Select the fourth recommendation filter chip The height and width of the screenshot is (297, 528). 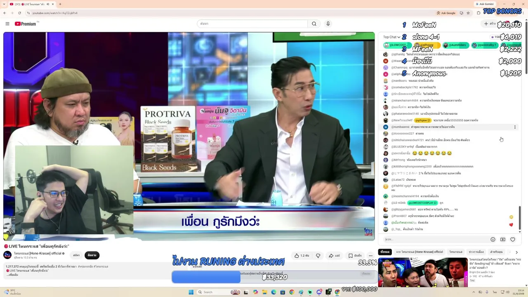click(476, 252)
